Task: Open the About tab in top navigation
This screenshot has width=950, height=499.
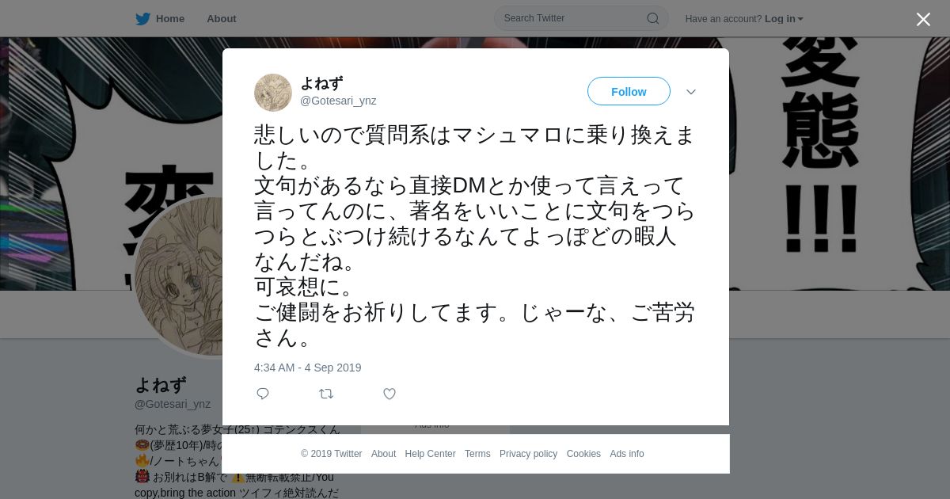Action: (x=222, y=19)
